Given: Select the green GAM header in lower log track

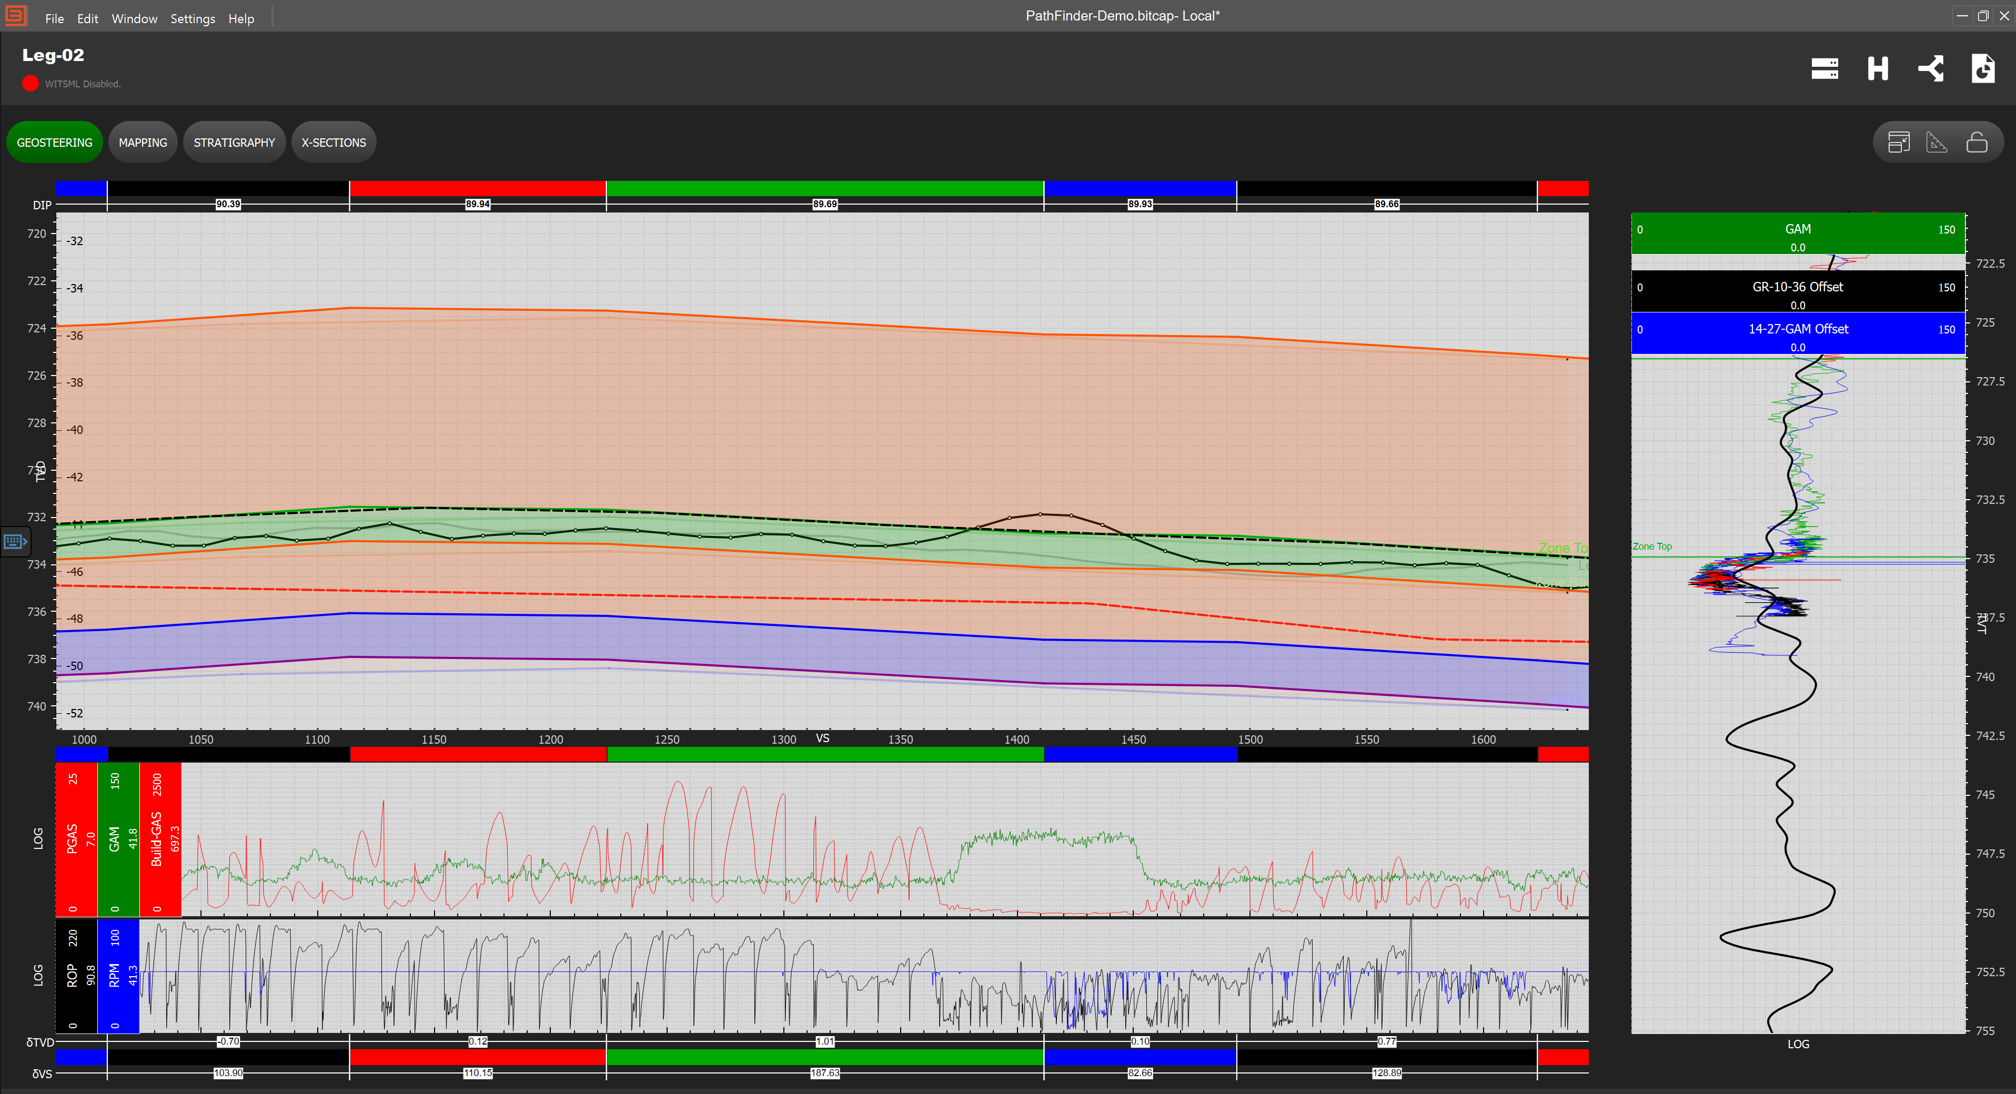Looking at the screenshot, I should pyautogui.click(x=118, y=839).
